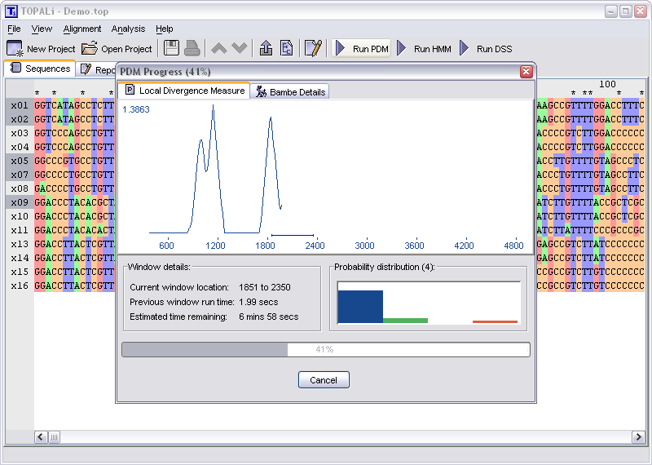This screenshot has height=465, width=652.
Task: Click the export upward-arrow toolbar icon
Action: [x=267, y=48]
